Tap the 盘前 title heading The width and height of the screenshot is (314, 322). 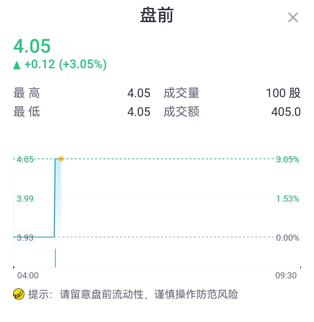click(x=157, y=15)
